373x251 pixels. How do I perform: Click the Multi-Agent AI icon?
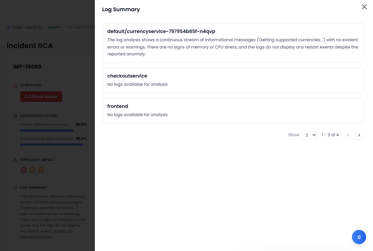tap(9, 27)
